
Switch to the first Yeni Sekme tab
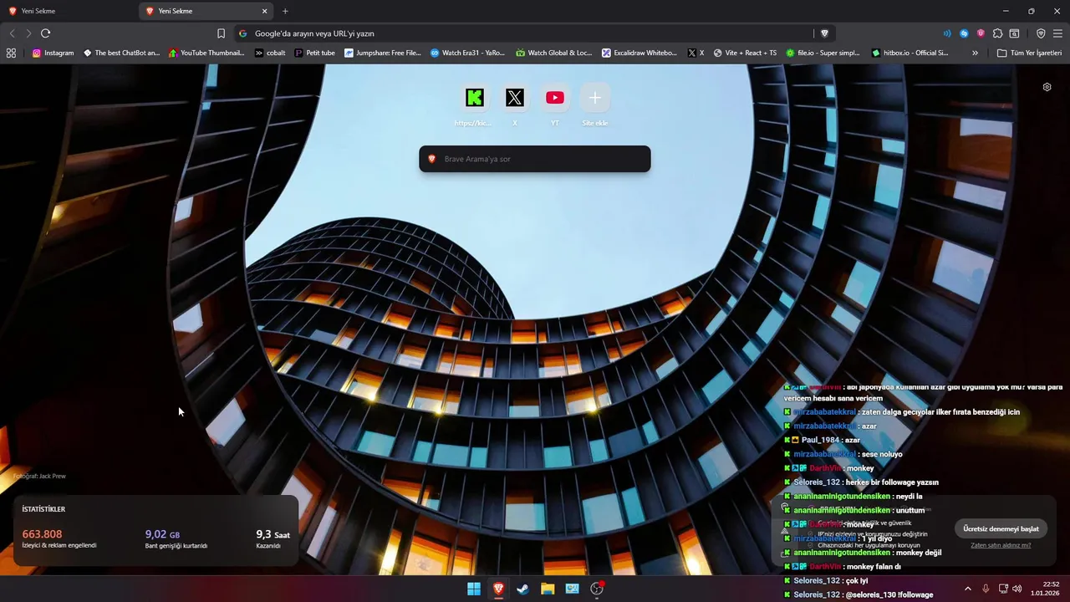coord(69,11)
